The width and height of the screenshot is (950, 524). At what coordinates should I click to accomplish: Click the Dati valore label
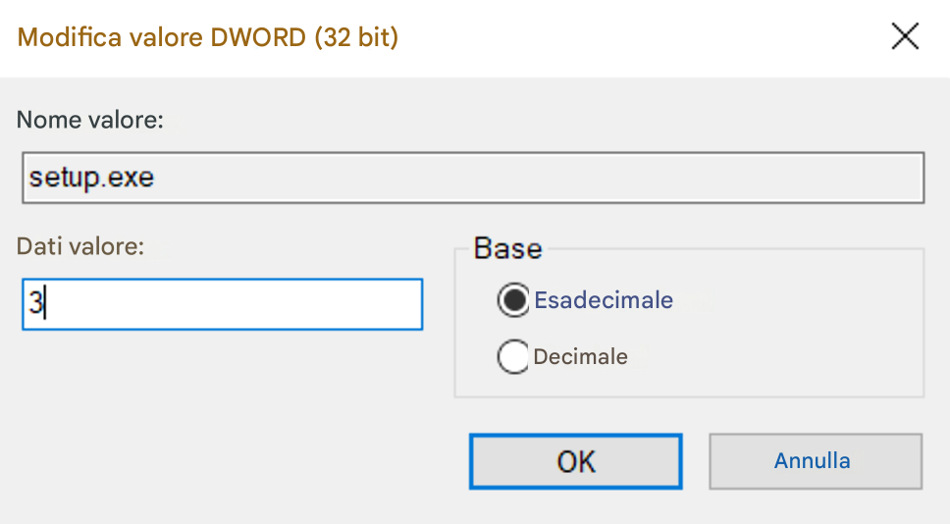pos(79,246)
